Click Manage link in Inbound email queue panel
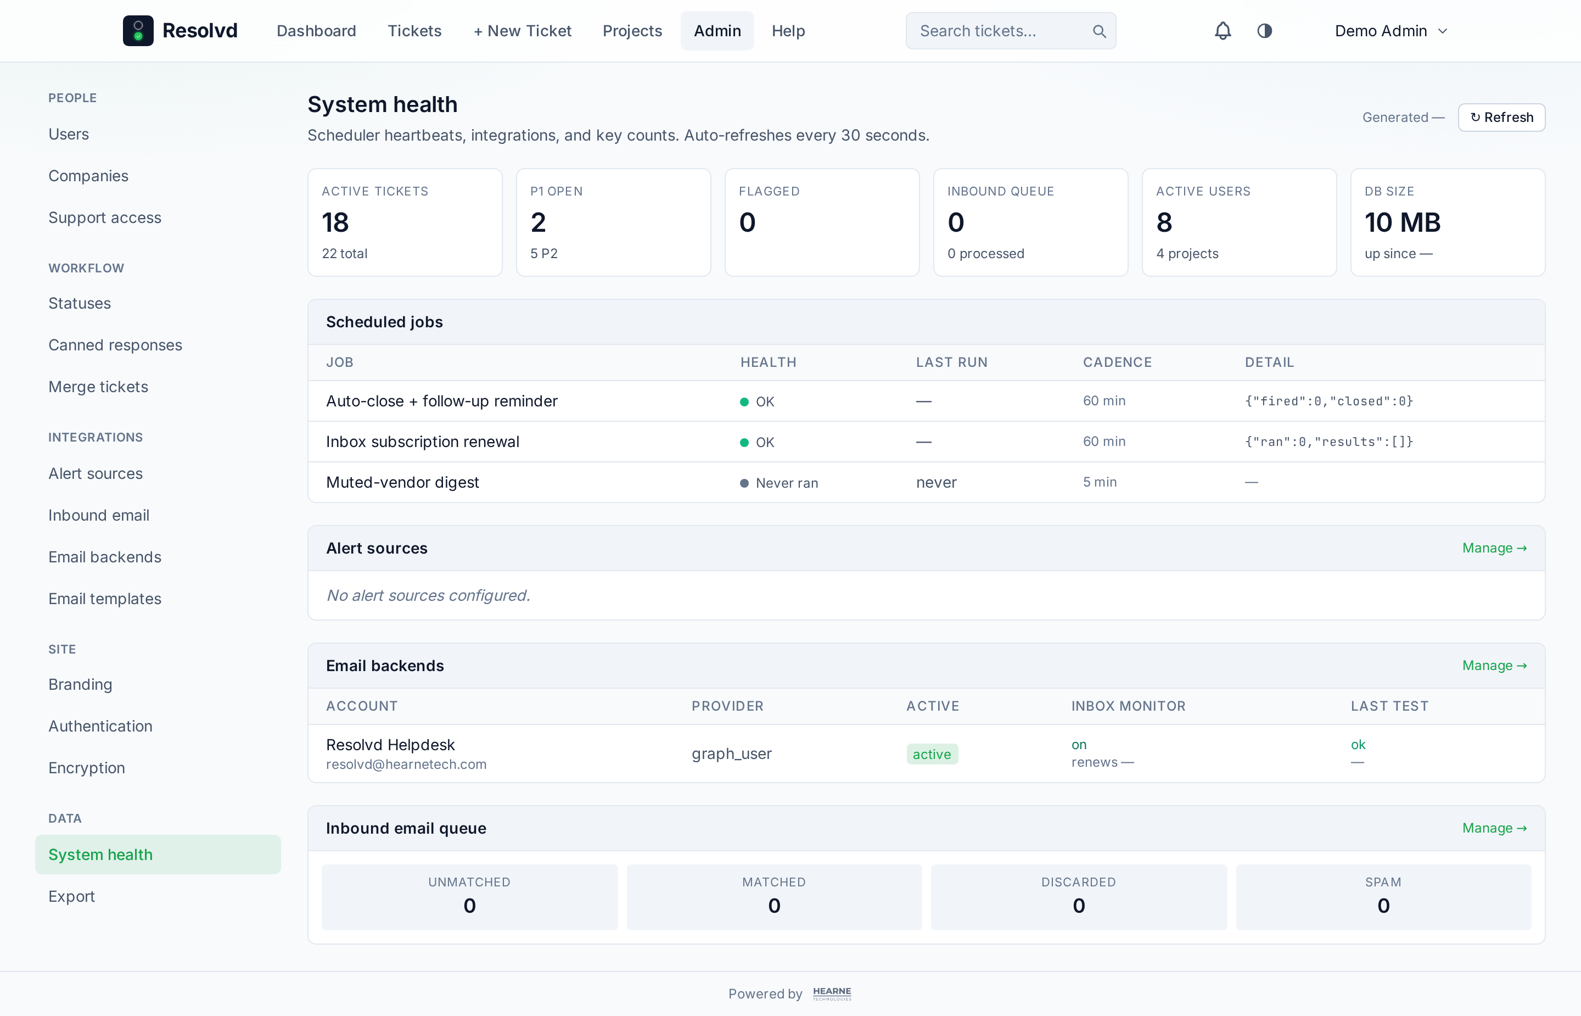Image resolution: width=1581 pixels, height=1016 pixels. 1494,828
